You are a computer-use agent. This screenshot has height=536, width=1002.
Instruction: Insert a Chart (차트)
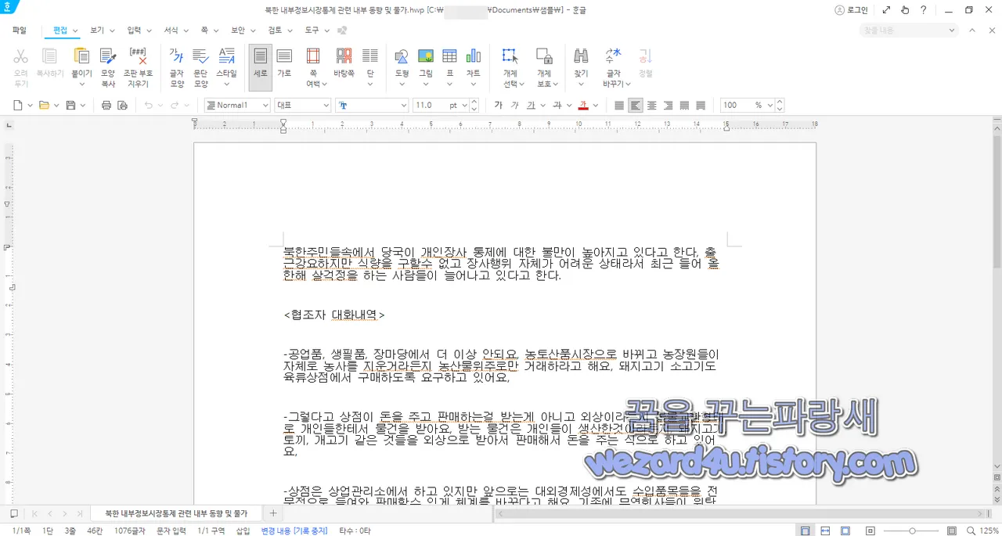(474, 56)
